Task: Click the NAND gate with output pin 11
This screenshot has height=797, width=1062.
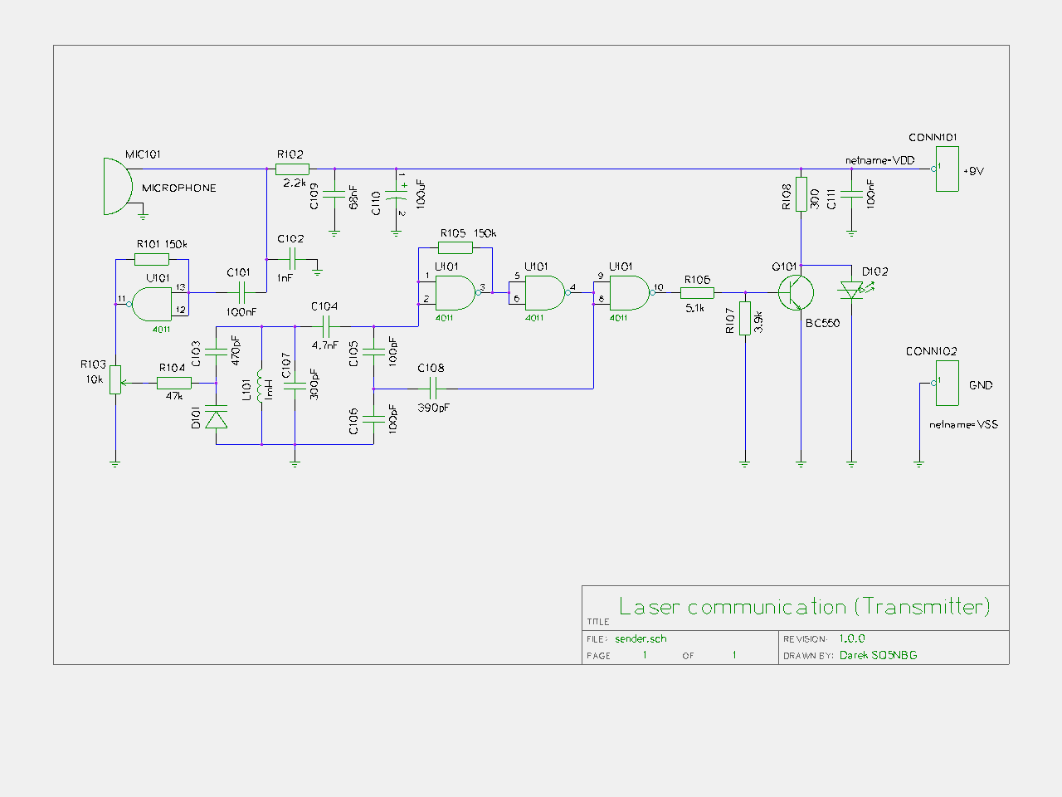Action: (x=153, y=305)
